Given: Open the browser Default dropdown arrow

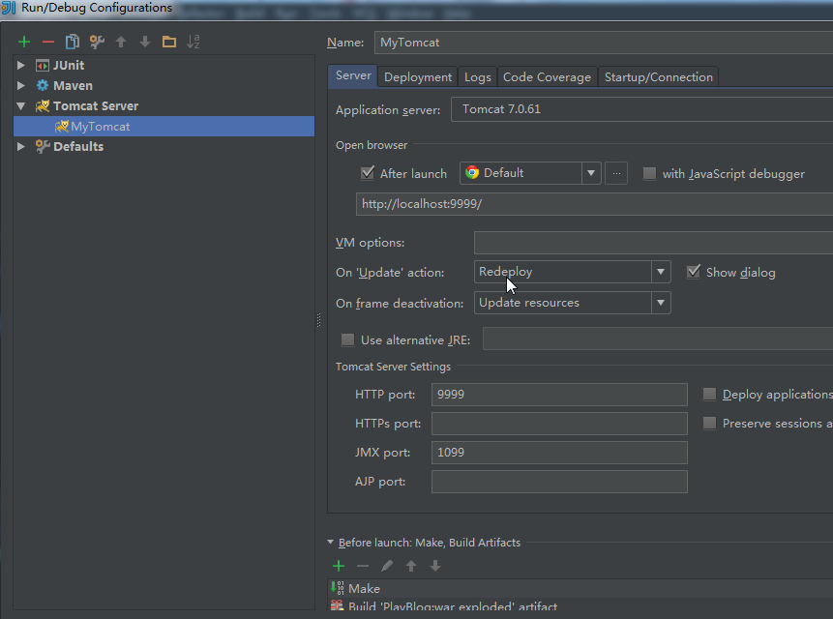Looking at the screenshot, I should [x=591, y=173].
